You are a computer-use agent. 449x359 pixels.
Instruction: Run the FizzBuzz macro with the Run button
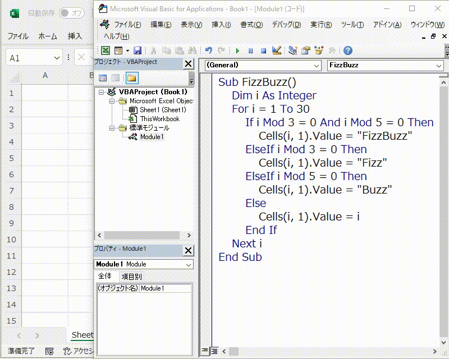239,50
